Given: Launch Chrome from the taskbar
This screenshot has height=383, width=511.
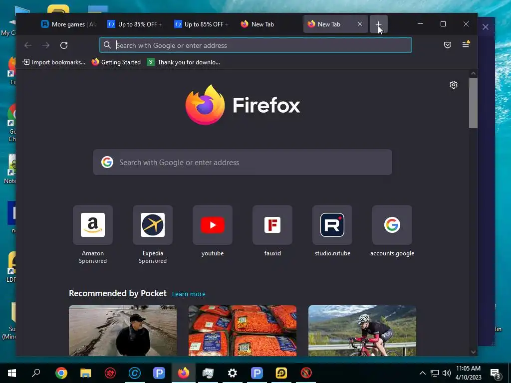Looking at the screenshot, I should point(61,373).
